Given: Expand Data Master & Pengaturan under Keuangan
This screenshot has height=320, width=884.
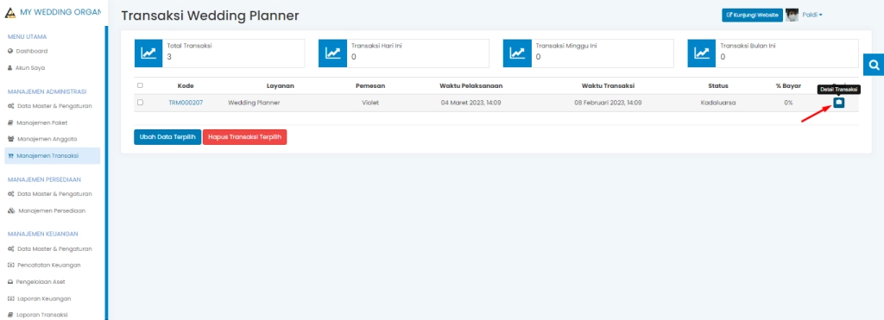Looking at the screenshot, I should (x=49, y=248).
